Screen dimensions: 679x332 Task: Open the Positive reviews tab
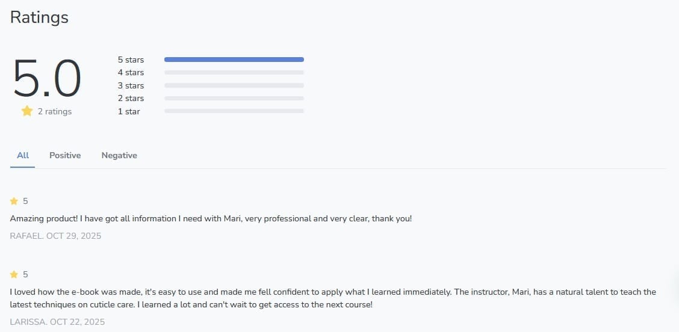coord(65,155)
